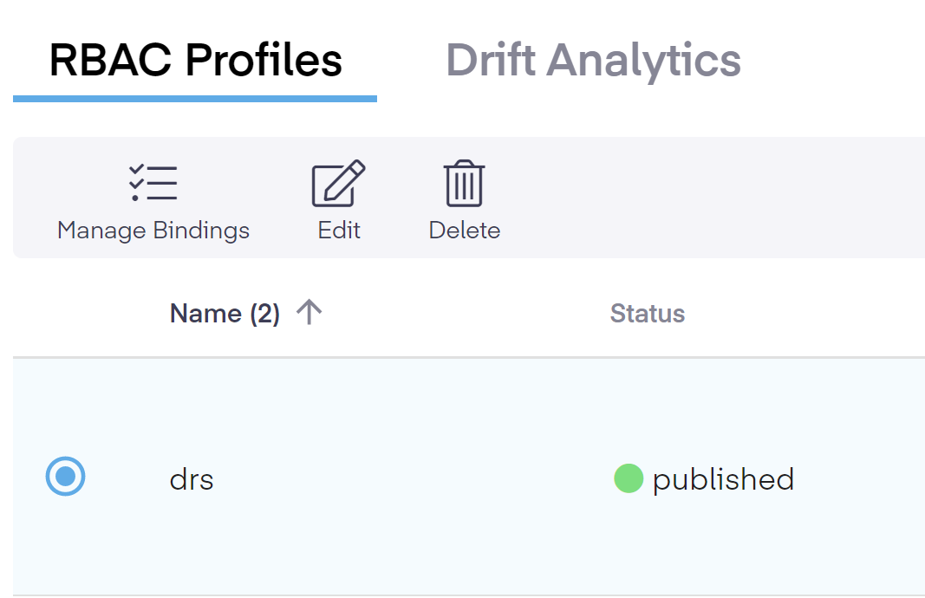Click the Status column header
This screenshot has width=925, height=598.
pos(647,313)
